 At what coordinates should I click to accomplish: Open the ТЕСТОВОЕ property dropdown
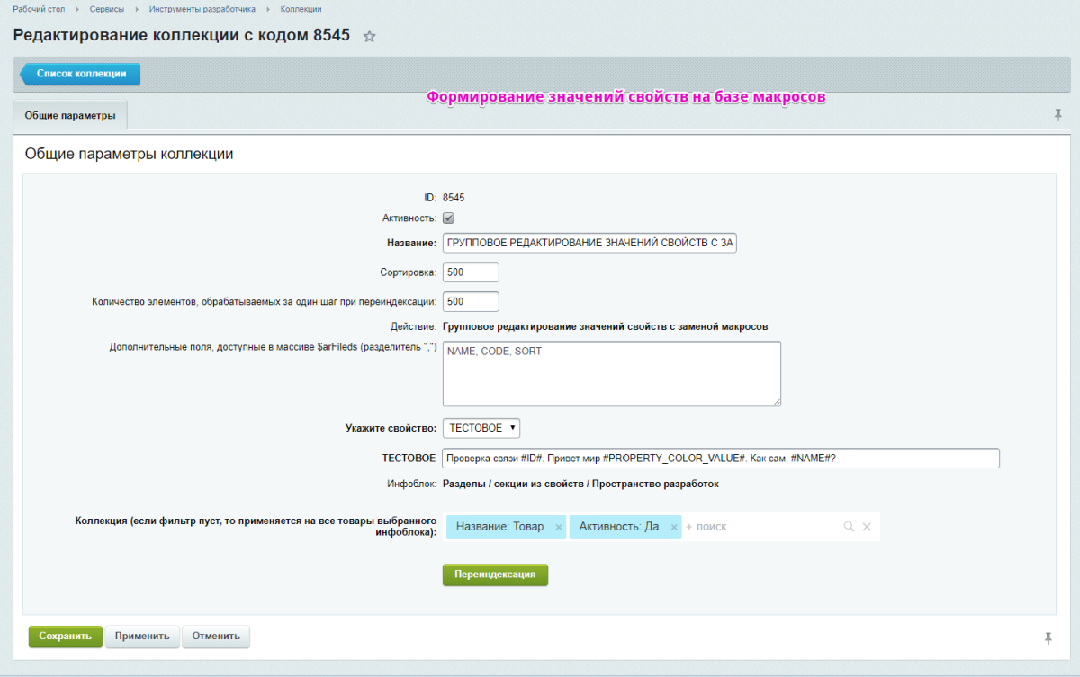click(481, 428)
